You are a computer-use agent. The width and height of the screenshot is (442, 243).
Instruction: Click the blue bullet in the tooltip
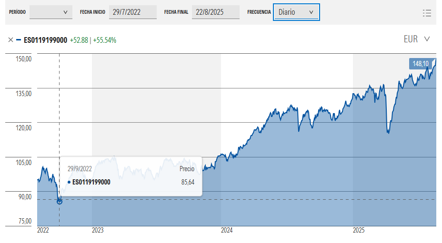click(x=69, y=182)
